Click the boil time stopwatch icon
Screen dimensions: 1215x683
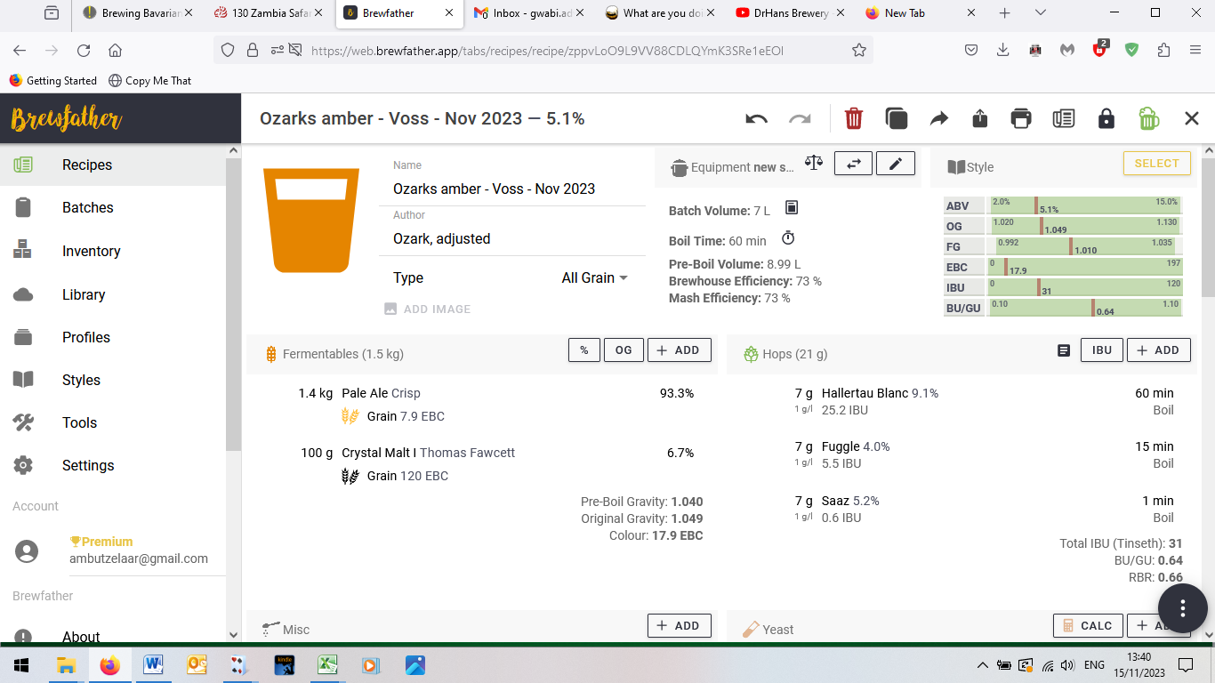[787, 239]
